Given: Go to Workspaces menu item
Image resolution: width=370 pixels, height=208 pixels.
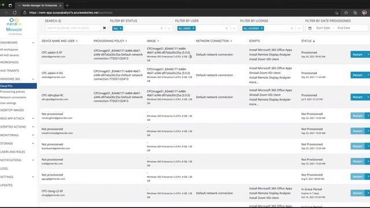Looking at the screenshot, I should pos(9,62).
